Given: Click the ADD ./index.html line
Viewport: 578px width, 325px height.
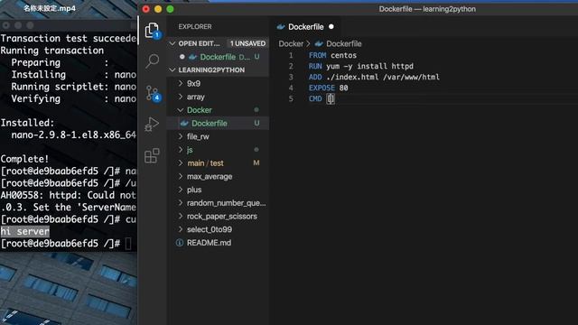Looking at the screenshot, I should point(374,77).
